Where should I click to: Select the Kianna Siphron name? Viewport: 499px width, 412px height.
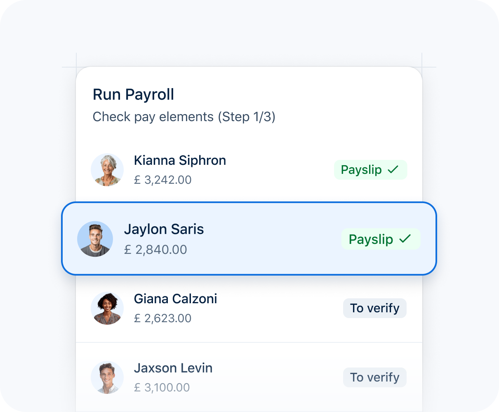180,160
